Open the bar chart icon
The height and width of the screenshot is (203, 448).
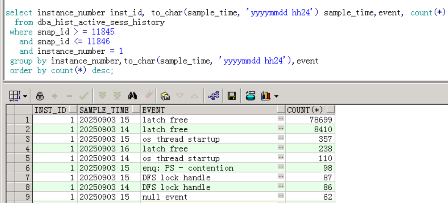pyautogui.click(x=265, y=96)
